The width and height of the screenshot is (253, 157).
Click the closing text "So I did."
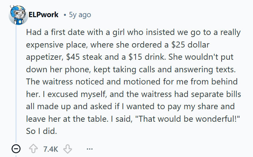tap(41, 131)
